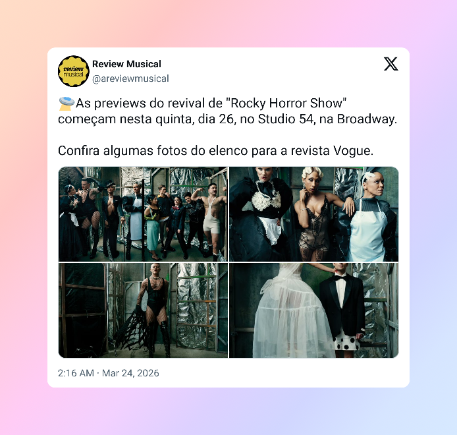Visit the @areviewmusical handle link
Viewport: 457px width, 435px height.
click(x=130, y=78)
